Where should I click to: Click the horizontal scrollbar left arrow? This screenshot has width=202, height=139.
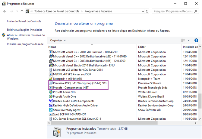coord(49,123)
